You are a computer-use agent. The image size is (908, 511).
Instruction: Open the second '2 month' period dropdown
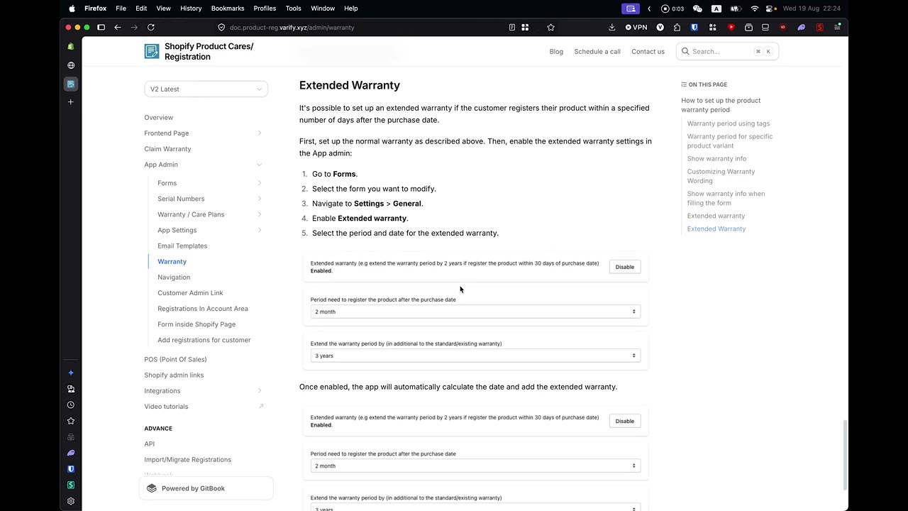coord(475,466)
